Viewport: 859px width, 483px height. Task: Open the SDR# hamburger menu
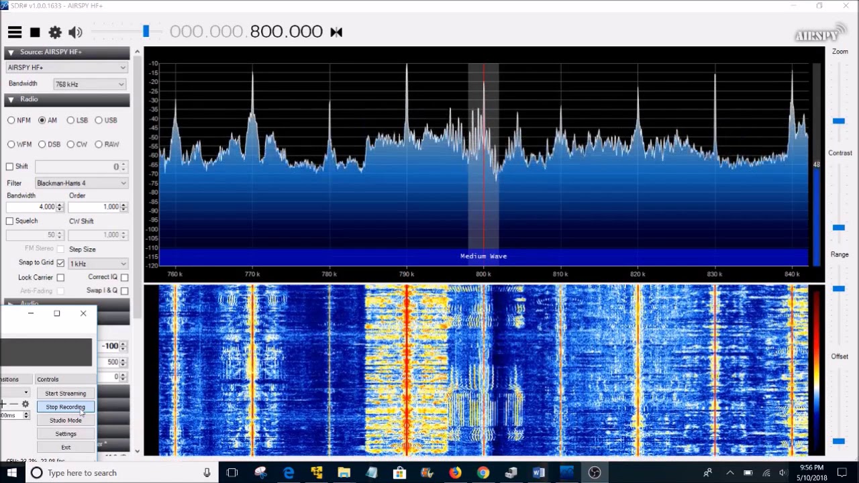[x=15, y=32]
